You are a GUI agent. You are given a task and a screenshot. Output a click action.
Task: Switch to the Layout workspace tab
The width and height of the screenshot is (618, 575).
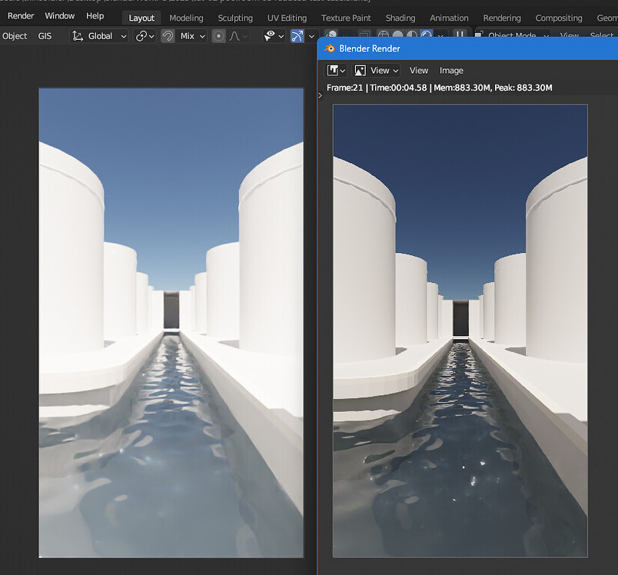141,18
